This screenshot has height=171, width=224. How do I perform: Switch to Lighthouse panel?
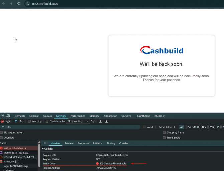(x=144, y=116)
